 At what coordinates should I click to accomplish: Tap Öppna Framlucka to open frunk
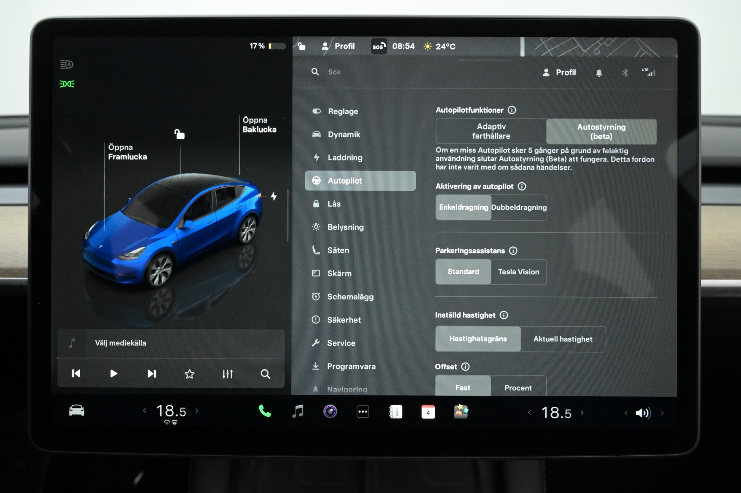[127, 152]
